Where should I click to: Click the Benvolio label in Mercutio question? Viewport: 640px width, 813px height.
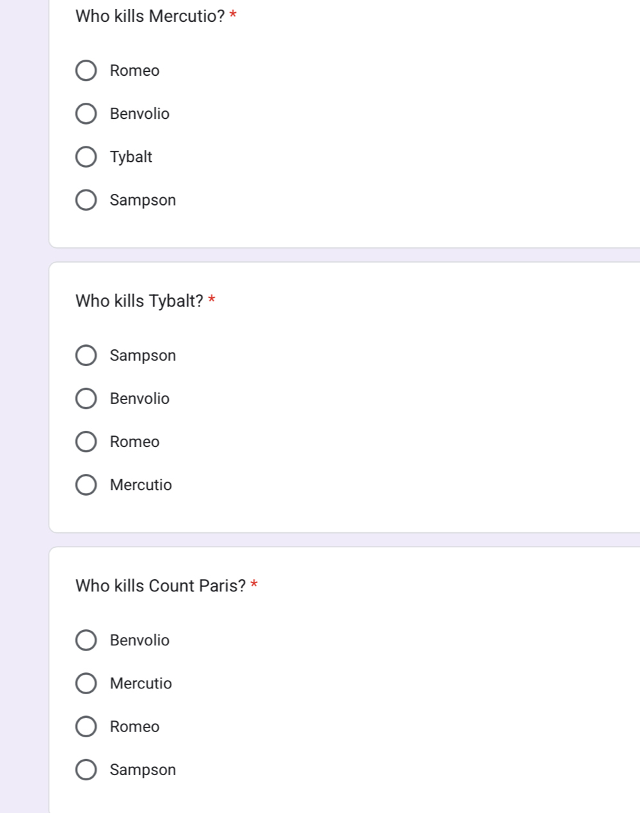click(139, 114)
